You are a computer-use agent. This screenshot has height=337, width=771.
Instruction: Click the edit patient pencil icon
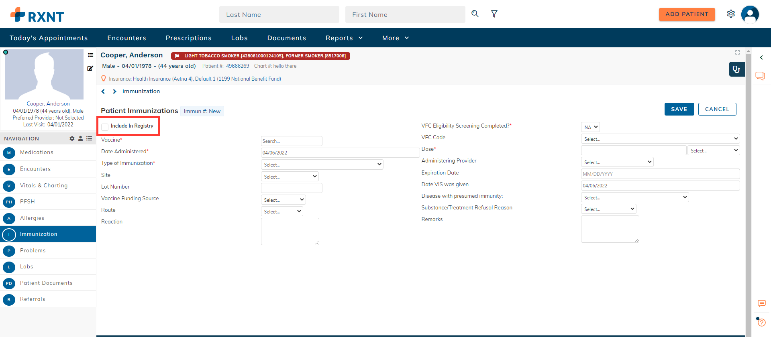click(90, 69)
